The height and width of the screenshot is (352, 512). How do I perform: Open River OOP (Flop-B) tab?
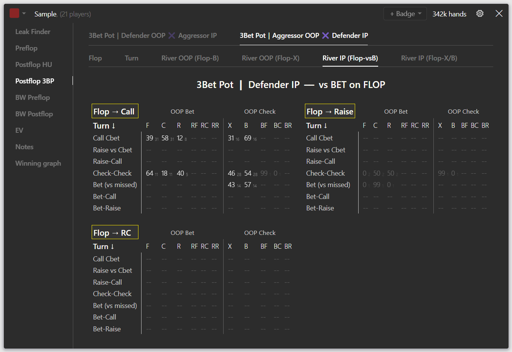click(190, 58)
